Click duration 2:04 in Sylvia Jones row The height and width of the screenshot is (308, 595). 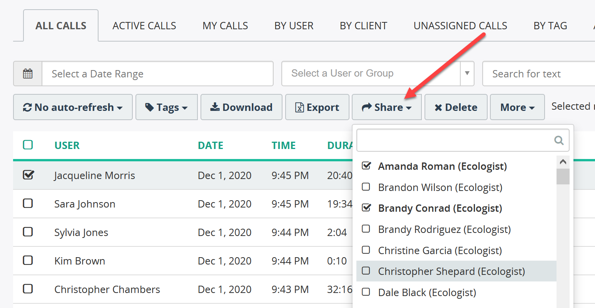click(337, 233)
